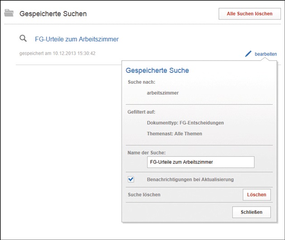Click the Benachrichtigungen bei Aktualisierung label
Image resolution: width=285 pixels, height=240 pixels.
coord(190,179)
